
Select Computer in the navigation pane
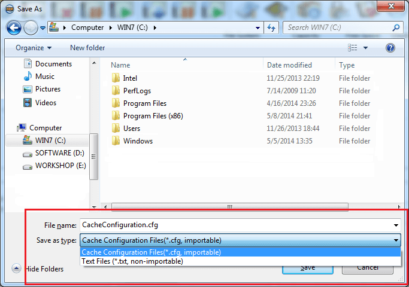tap(46, 128)
